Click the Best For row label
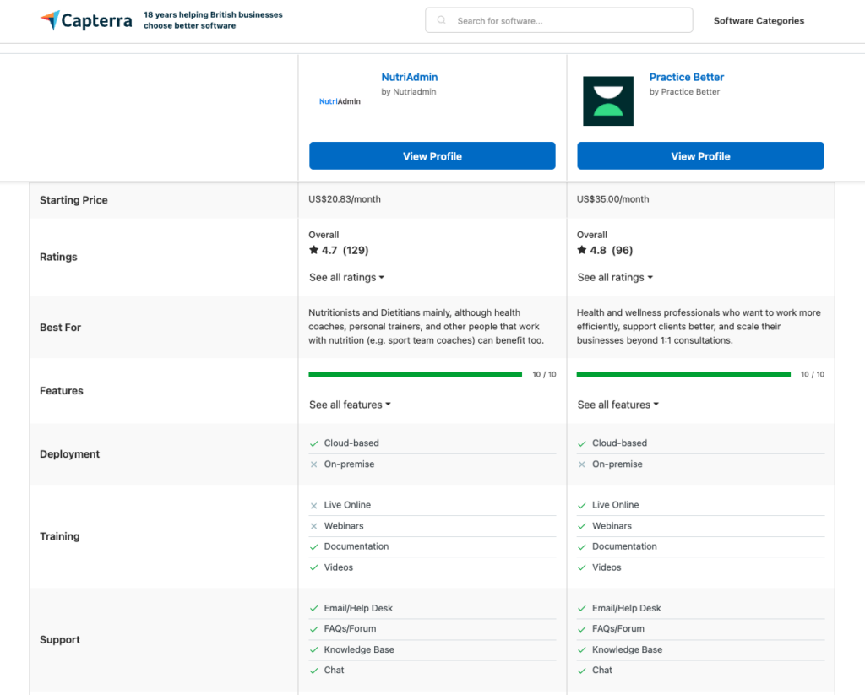This screenshot has width=865, height=695. click(60, 328)
